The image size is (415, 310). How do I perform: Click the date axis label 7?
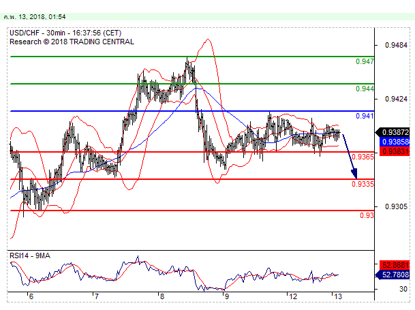tap(96, 296)
